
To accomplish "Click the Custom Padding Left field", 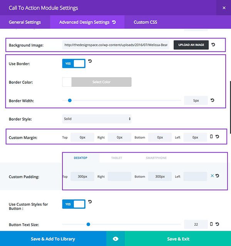I will coord(195,176).
